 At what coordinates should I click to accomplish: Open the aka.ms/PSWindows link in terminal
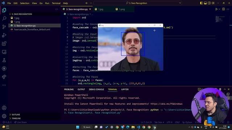click(x=166, y=104)
